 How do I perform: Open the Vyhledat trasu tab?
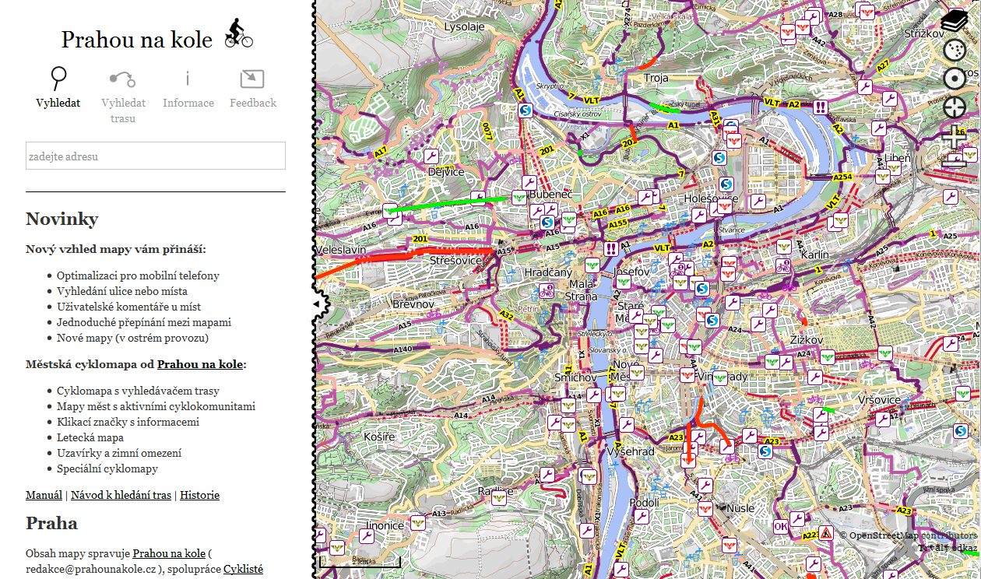click(x=123, y=95)
